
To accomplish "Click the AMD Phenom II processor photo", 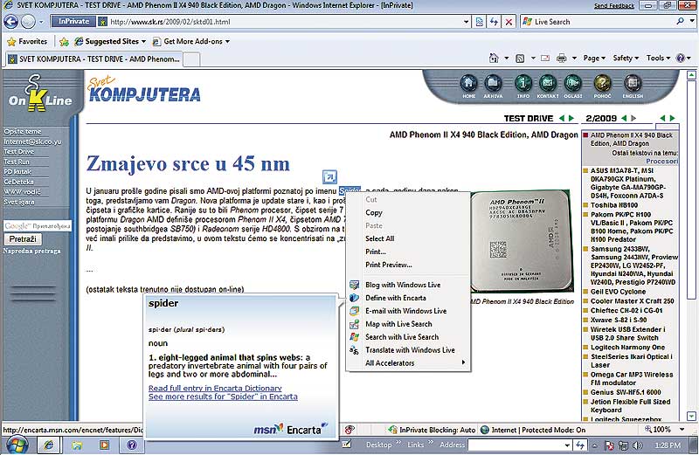I will point(521,242).
